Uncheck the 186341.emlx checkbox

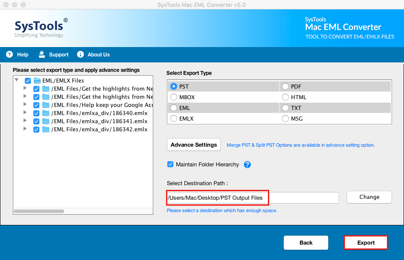pyautogui.click(x=36, y=121)
